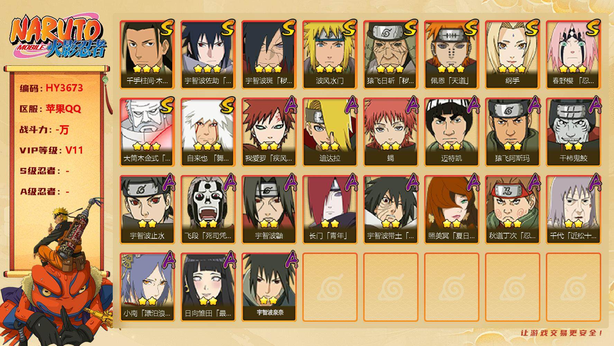Click the 小南 ninja card
Viewport: 614px width, 346px height.
pyautogui.click(x=147, y=287)
